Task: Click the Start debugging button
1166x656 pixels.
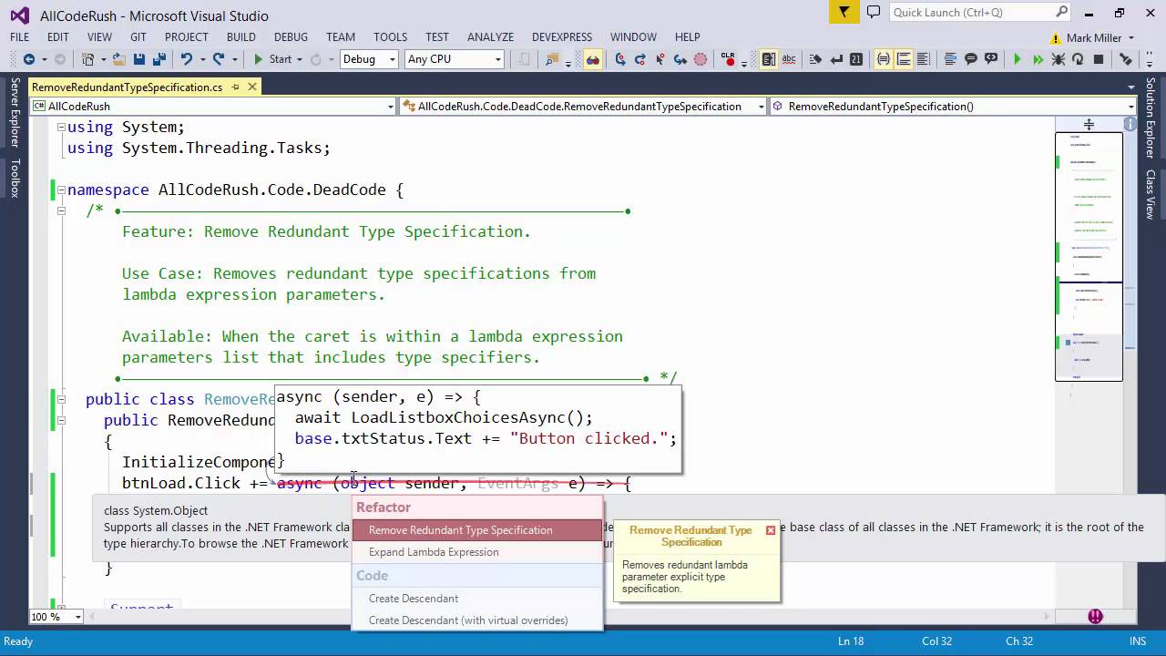Action: click(271, 59)
